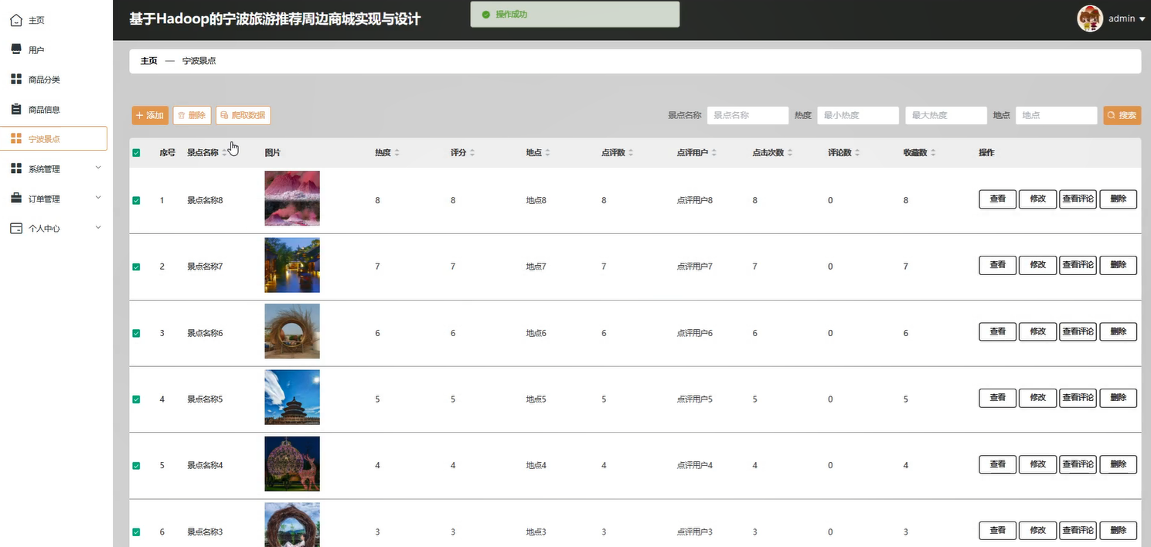Screen dimensions: 1151x547
Task: Uncheck the row for 景点名称3
Action: pos(136,532)
